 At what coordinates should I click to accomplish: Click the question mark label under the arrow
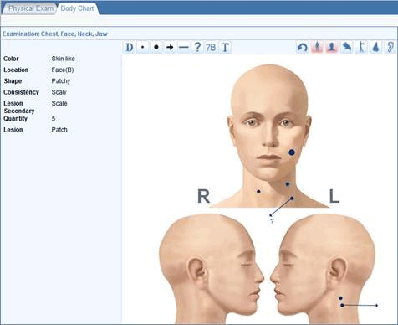pos(272,221)
